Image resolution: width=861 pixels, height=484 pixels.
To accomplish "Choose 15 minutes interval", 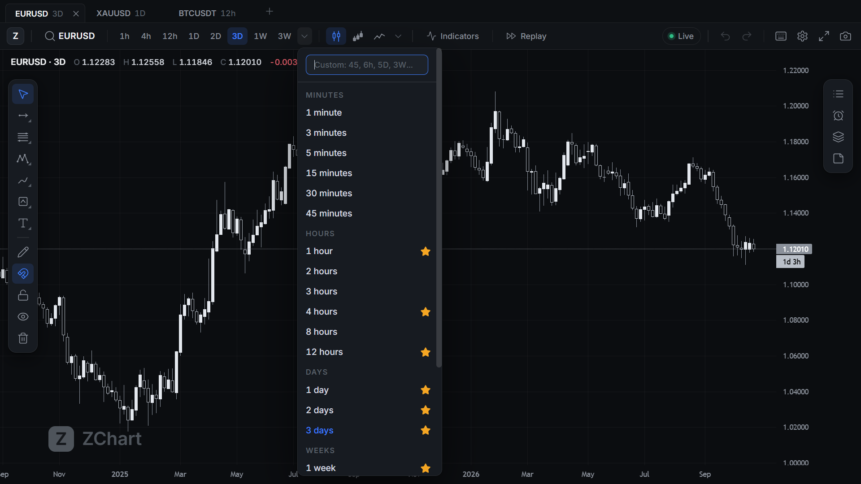I will coord(367,173).
